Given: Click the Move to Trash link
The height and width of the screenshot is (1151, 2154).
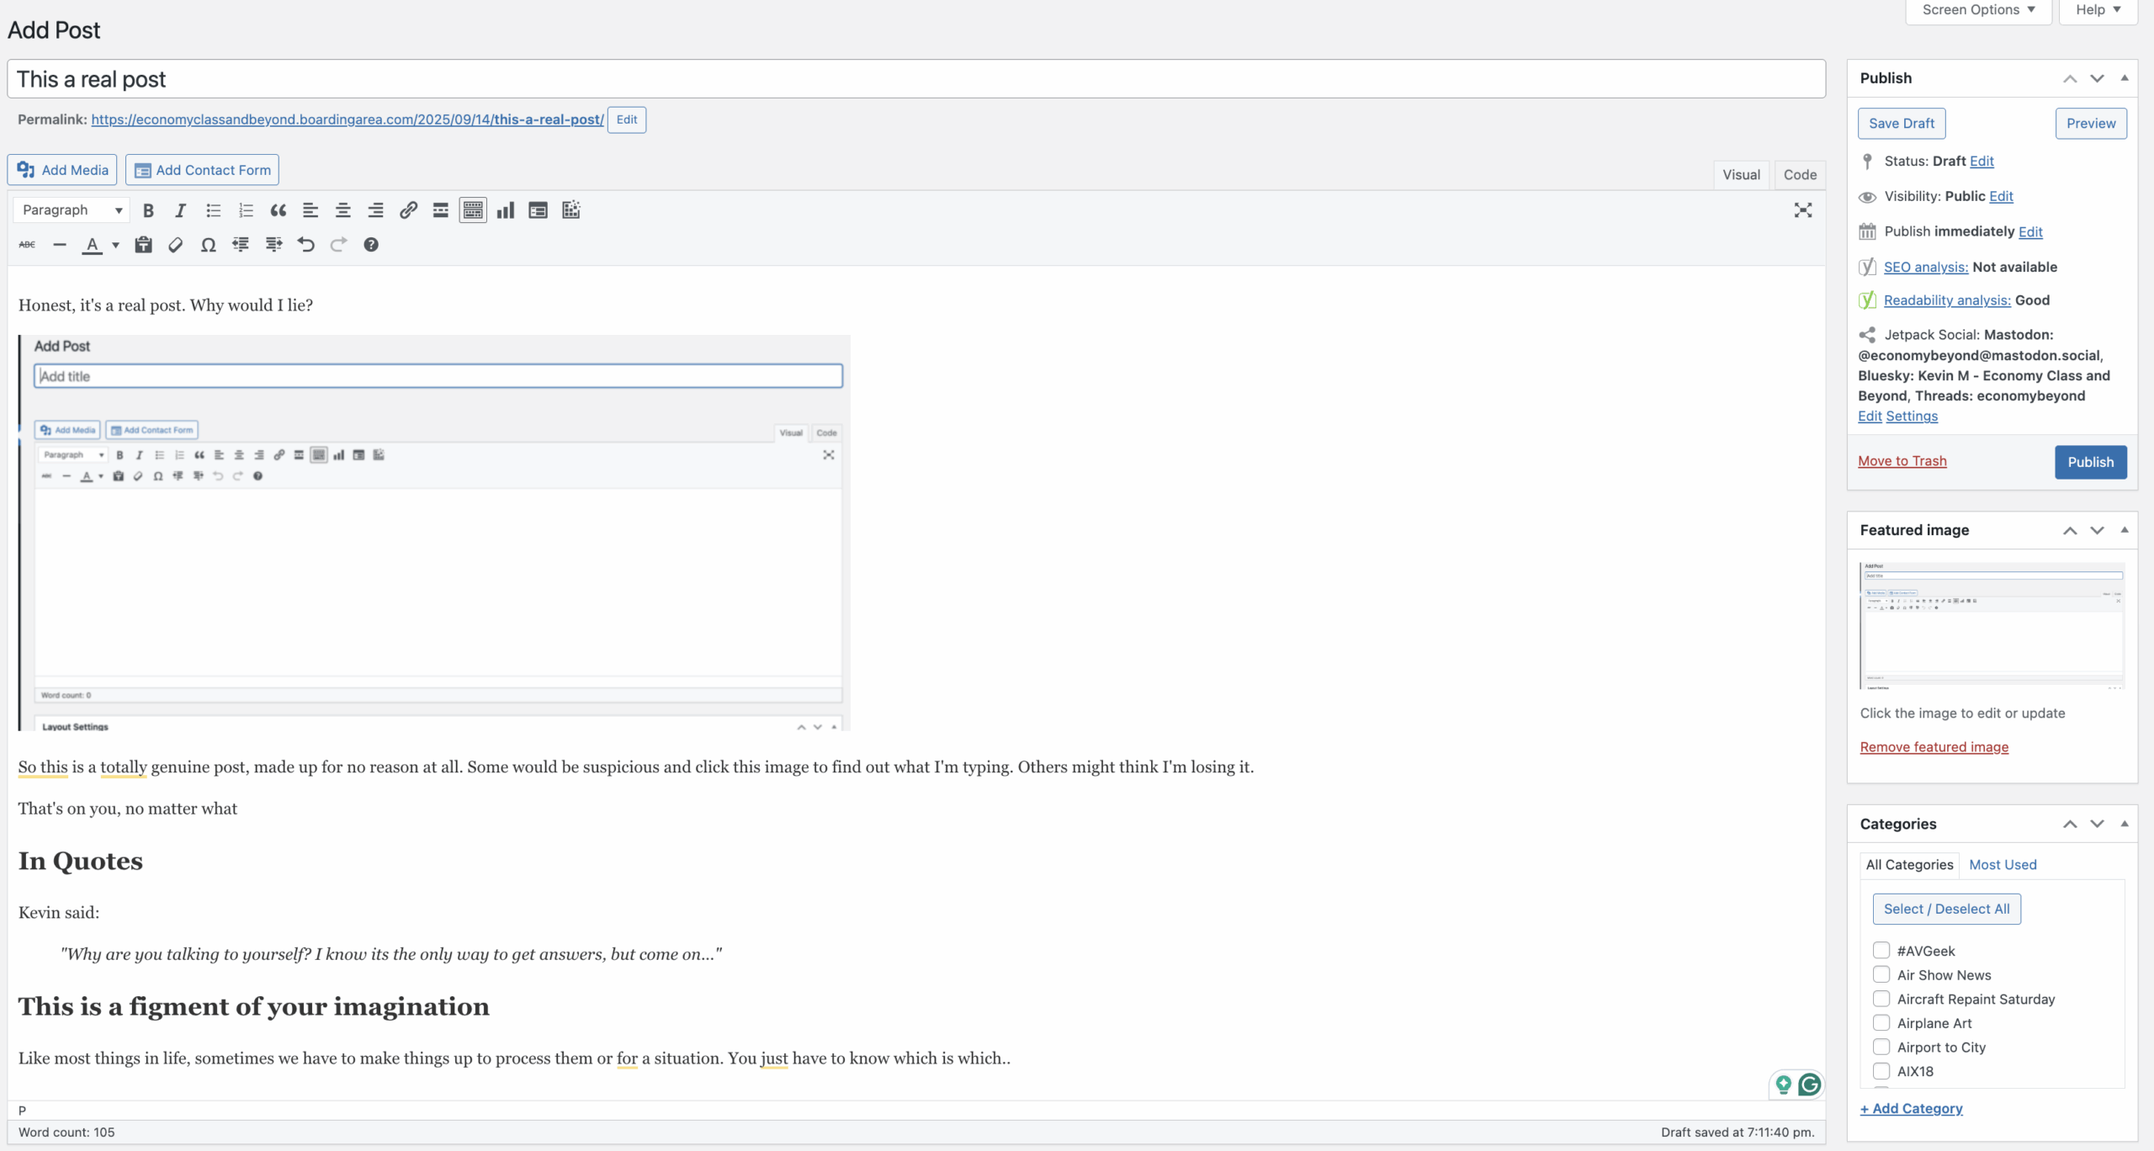Looking at the screenshot, I should (x=1902, y=461).
